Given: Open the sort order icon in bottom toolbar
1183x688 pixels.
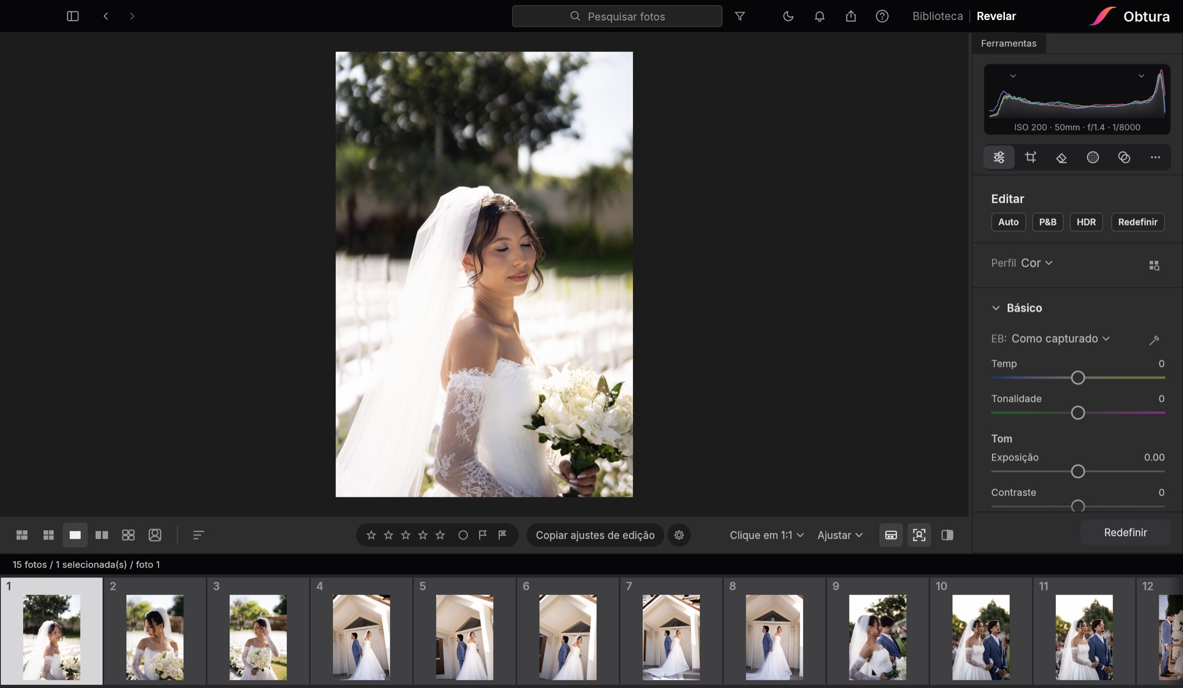Looking at the screenshot, I should click(x=198, y=535).
